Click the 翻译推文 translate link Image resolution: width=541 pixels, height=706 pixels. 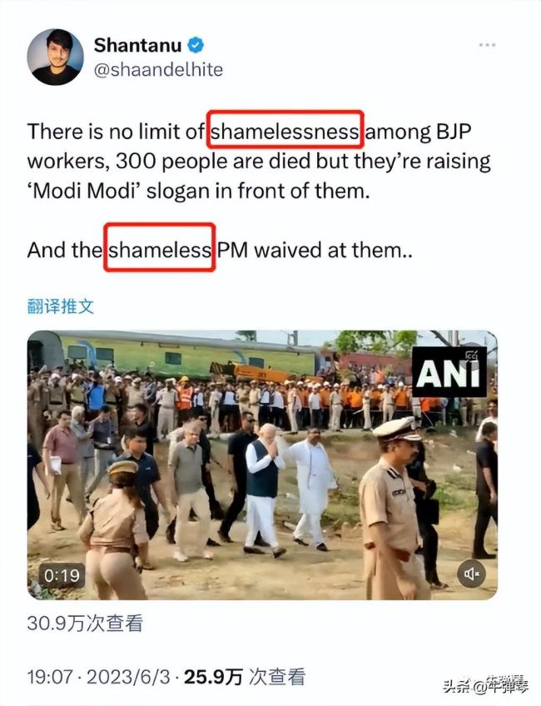[60, 306]
